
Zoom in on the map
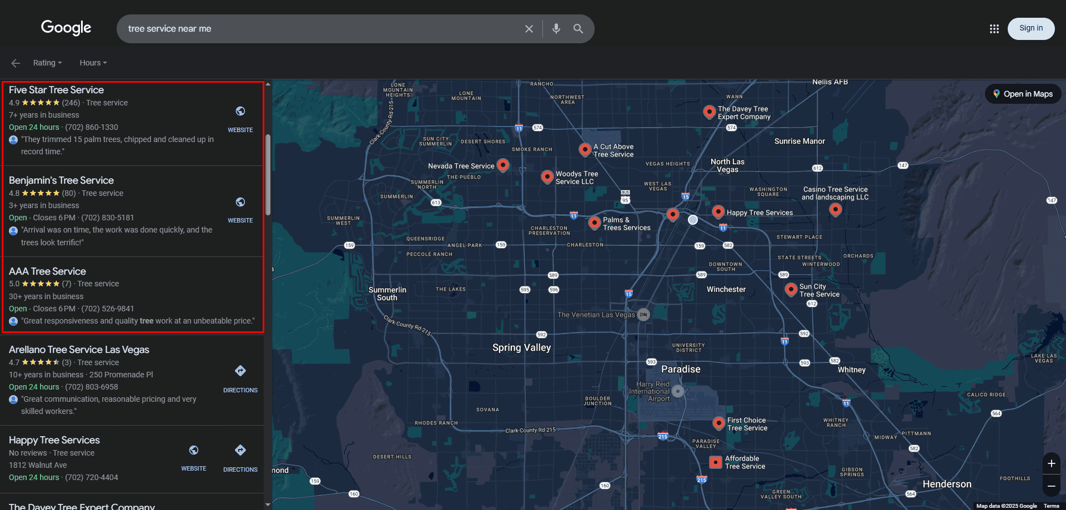point(1051,463)
